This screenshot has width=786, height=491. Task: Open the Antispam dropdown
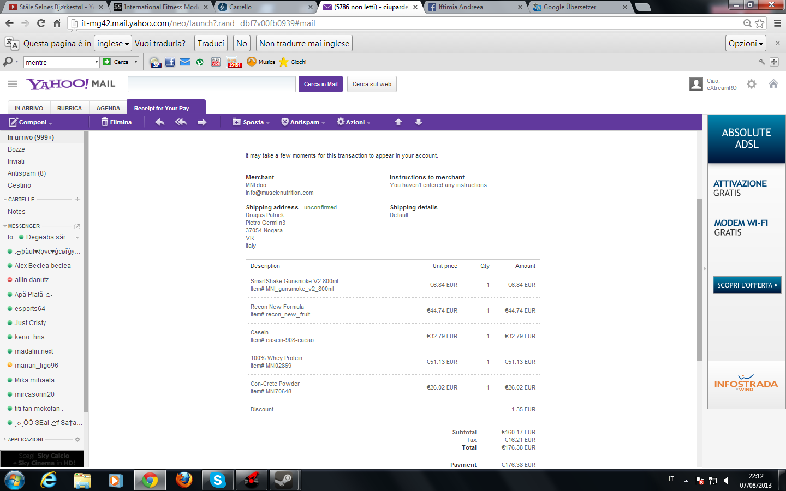click(303, 122)
